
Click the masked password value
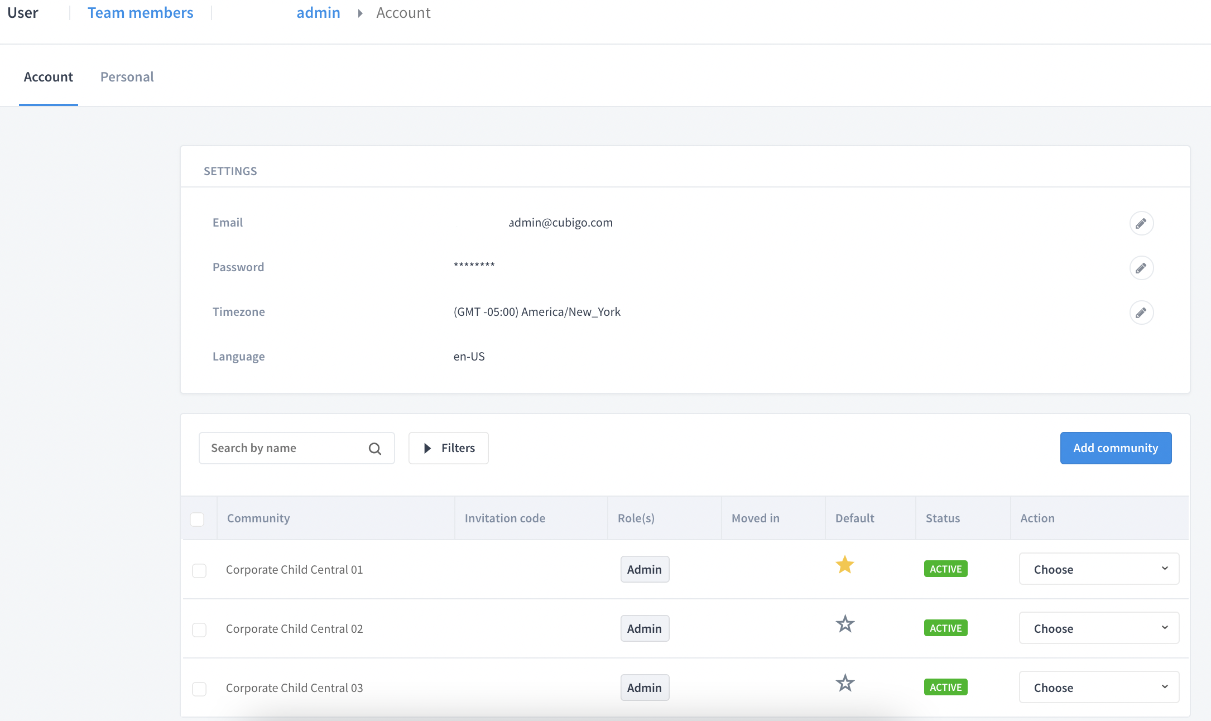point(474,266)
